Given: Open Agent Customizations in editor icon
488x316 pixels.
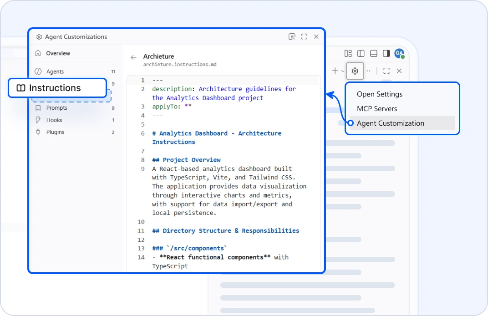Looking at the screenshot, I should coord(292,37).
